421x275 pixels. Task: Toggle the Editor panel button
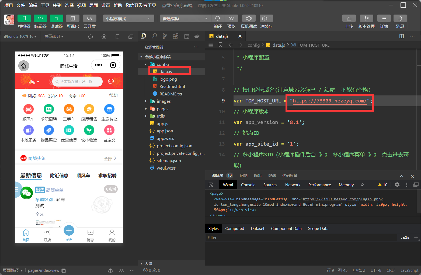click(40, 18)
